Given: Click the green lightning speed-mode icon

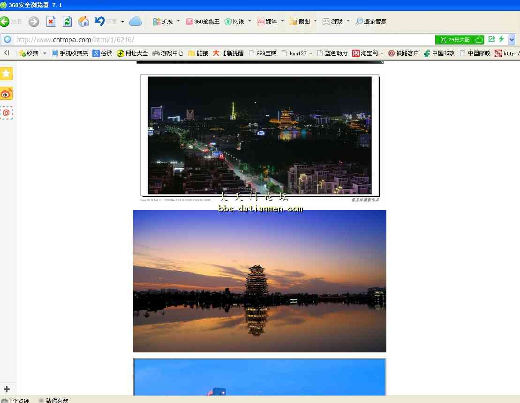Looking at the screenshot, I should 501,39.
